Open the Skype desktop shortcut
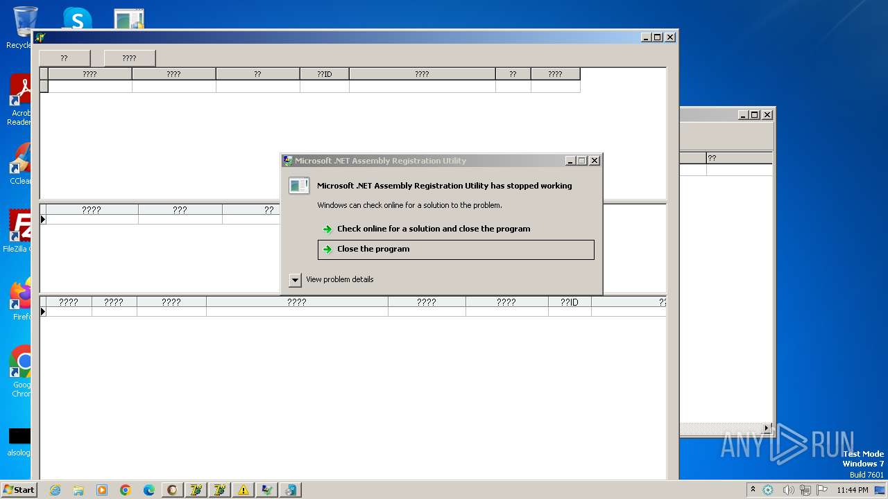Viewport: 888px width, 499px height. (x=77, y=19)
